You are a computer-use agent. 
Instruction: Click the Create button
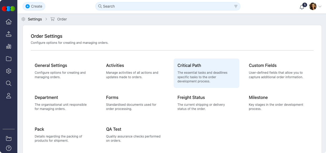click(34, 6)
